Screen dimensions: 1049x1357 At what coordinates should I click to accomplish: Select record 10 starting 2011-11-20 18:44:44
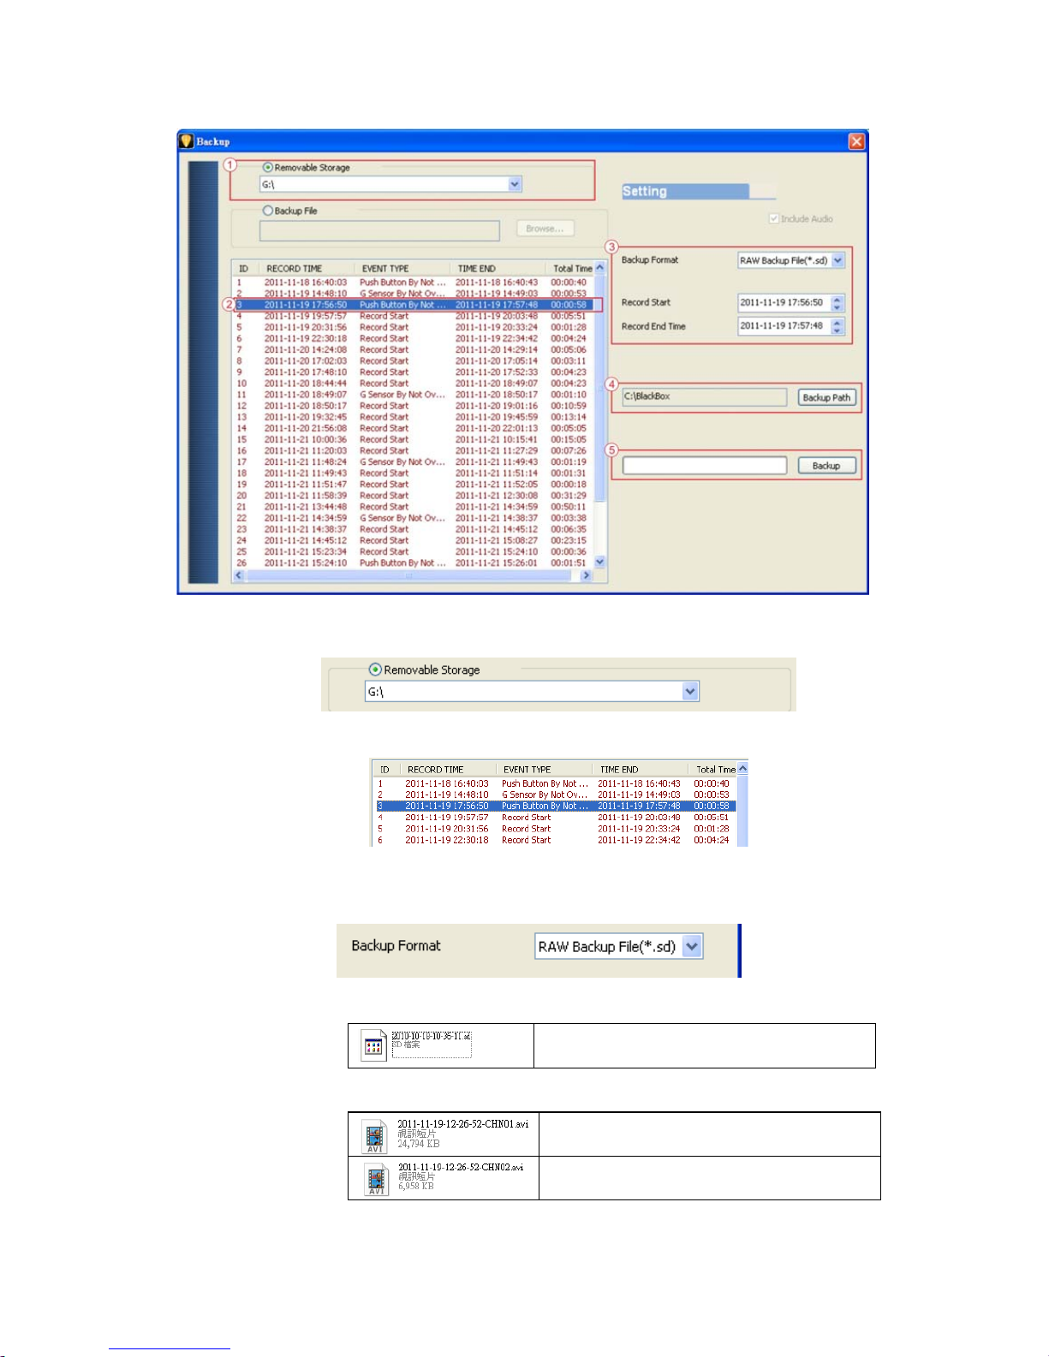[x=414, y=384]
